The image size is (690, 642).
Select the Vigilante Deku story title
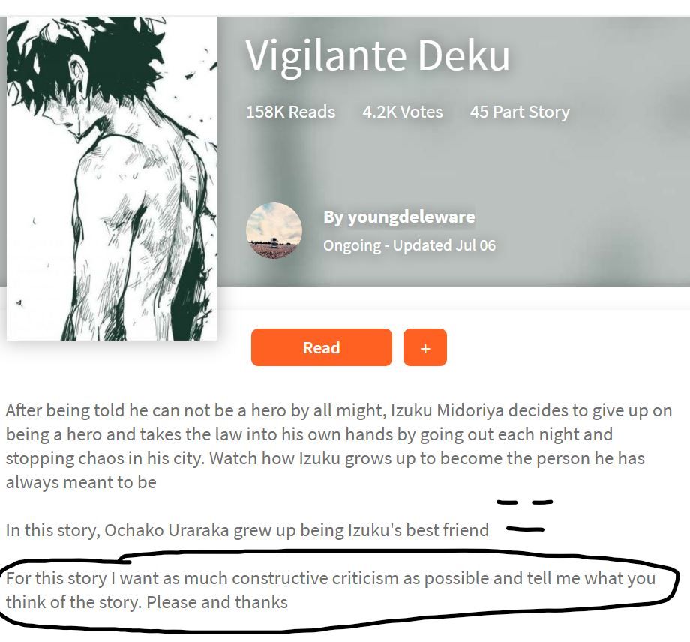(x=377, y=55)
